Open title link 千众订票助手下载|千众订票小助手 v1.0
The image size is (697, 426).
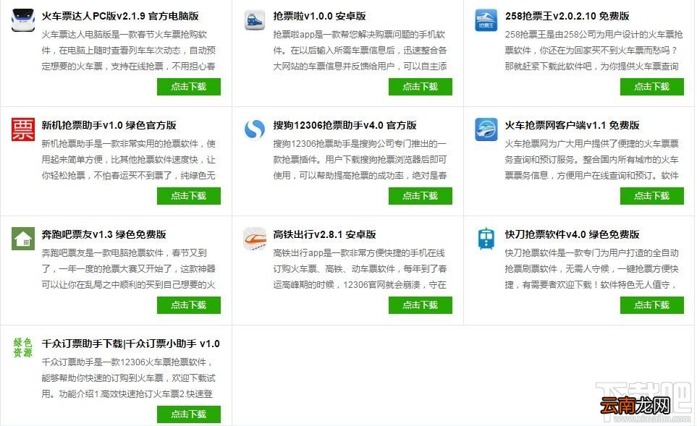click(x=131, y=344)
